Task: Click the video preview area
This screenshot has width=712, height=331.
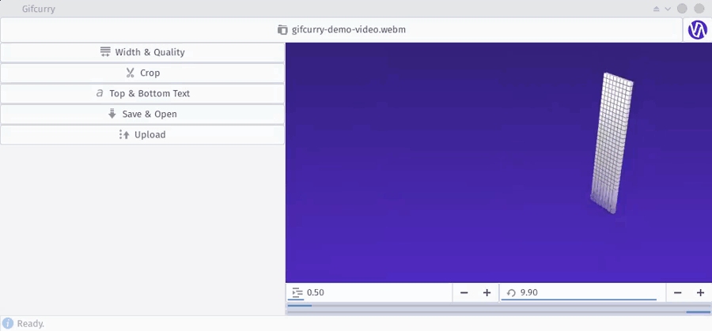Action: (498, 163)
